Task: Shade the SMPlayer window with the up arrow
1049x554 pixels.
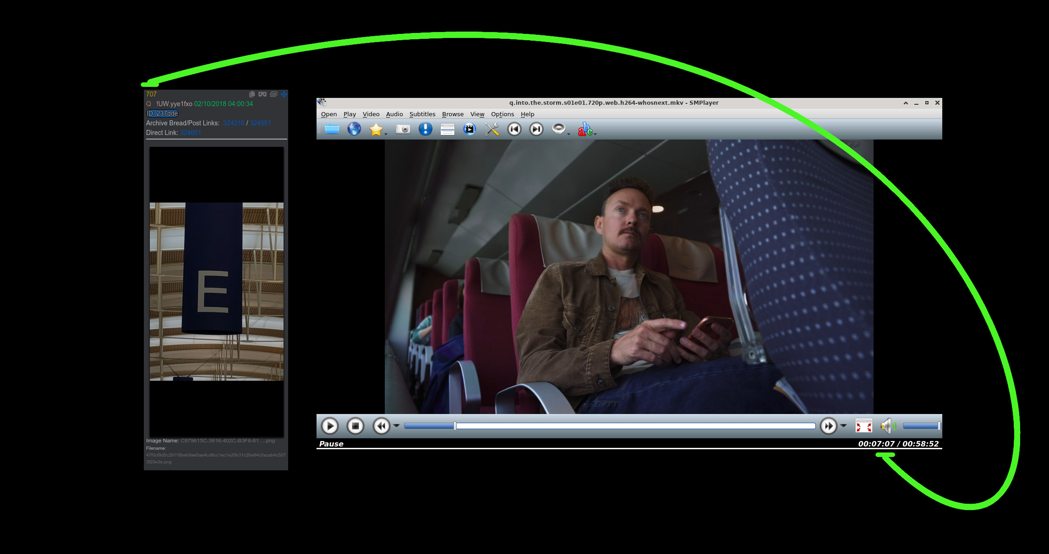Action: click(906, 103)
